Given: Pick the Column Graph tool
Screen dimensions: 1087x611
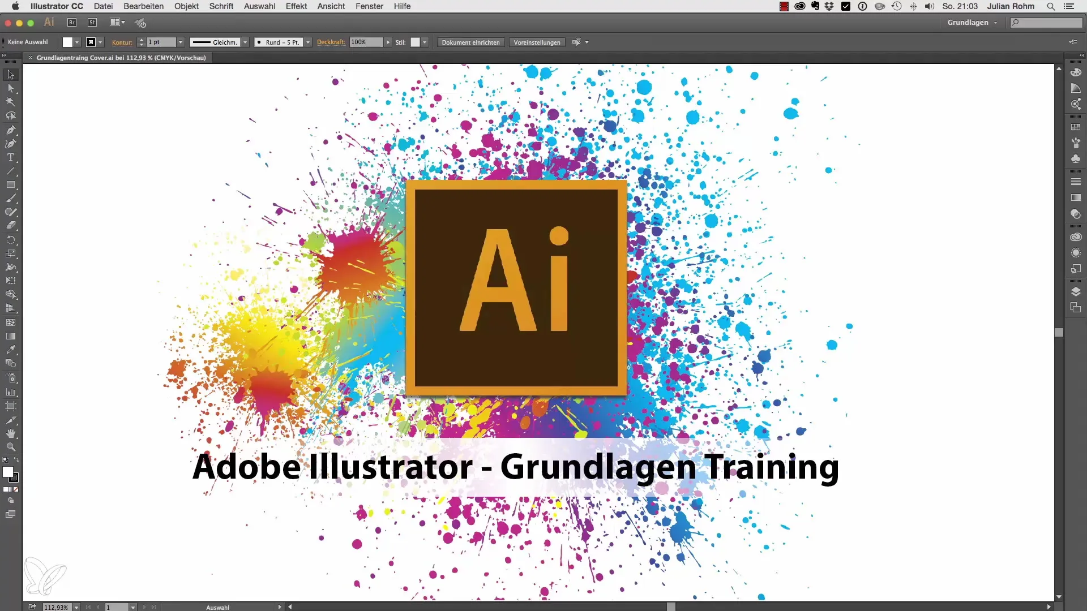Looking at the screenshot, I should point(10,391).
